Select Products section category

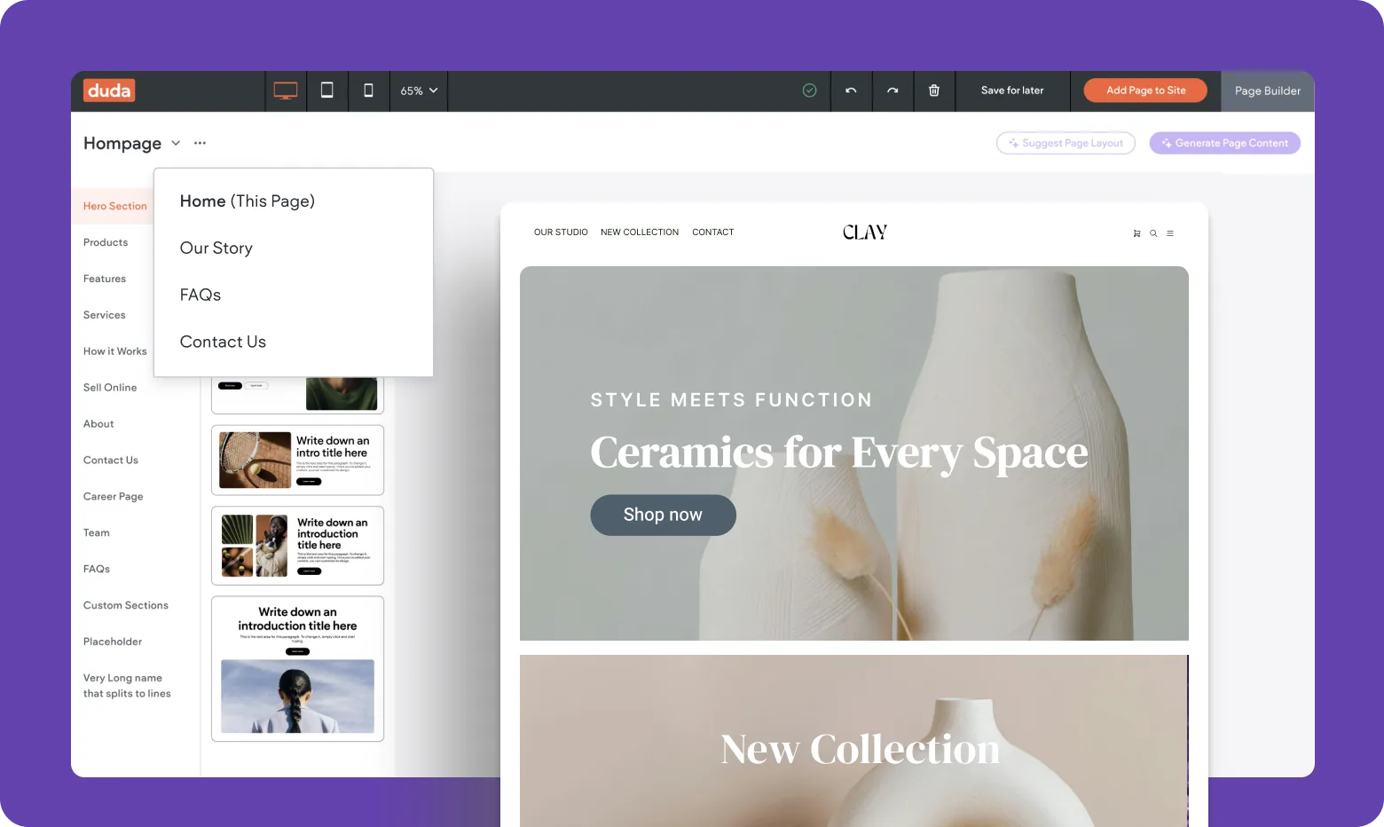[x=106, y=242]
